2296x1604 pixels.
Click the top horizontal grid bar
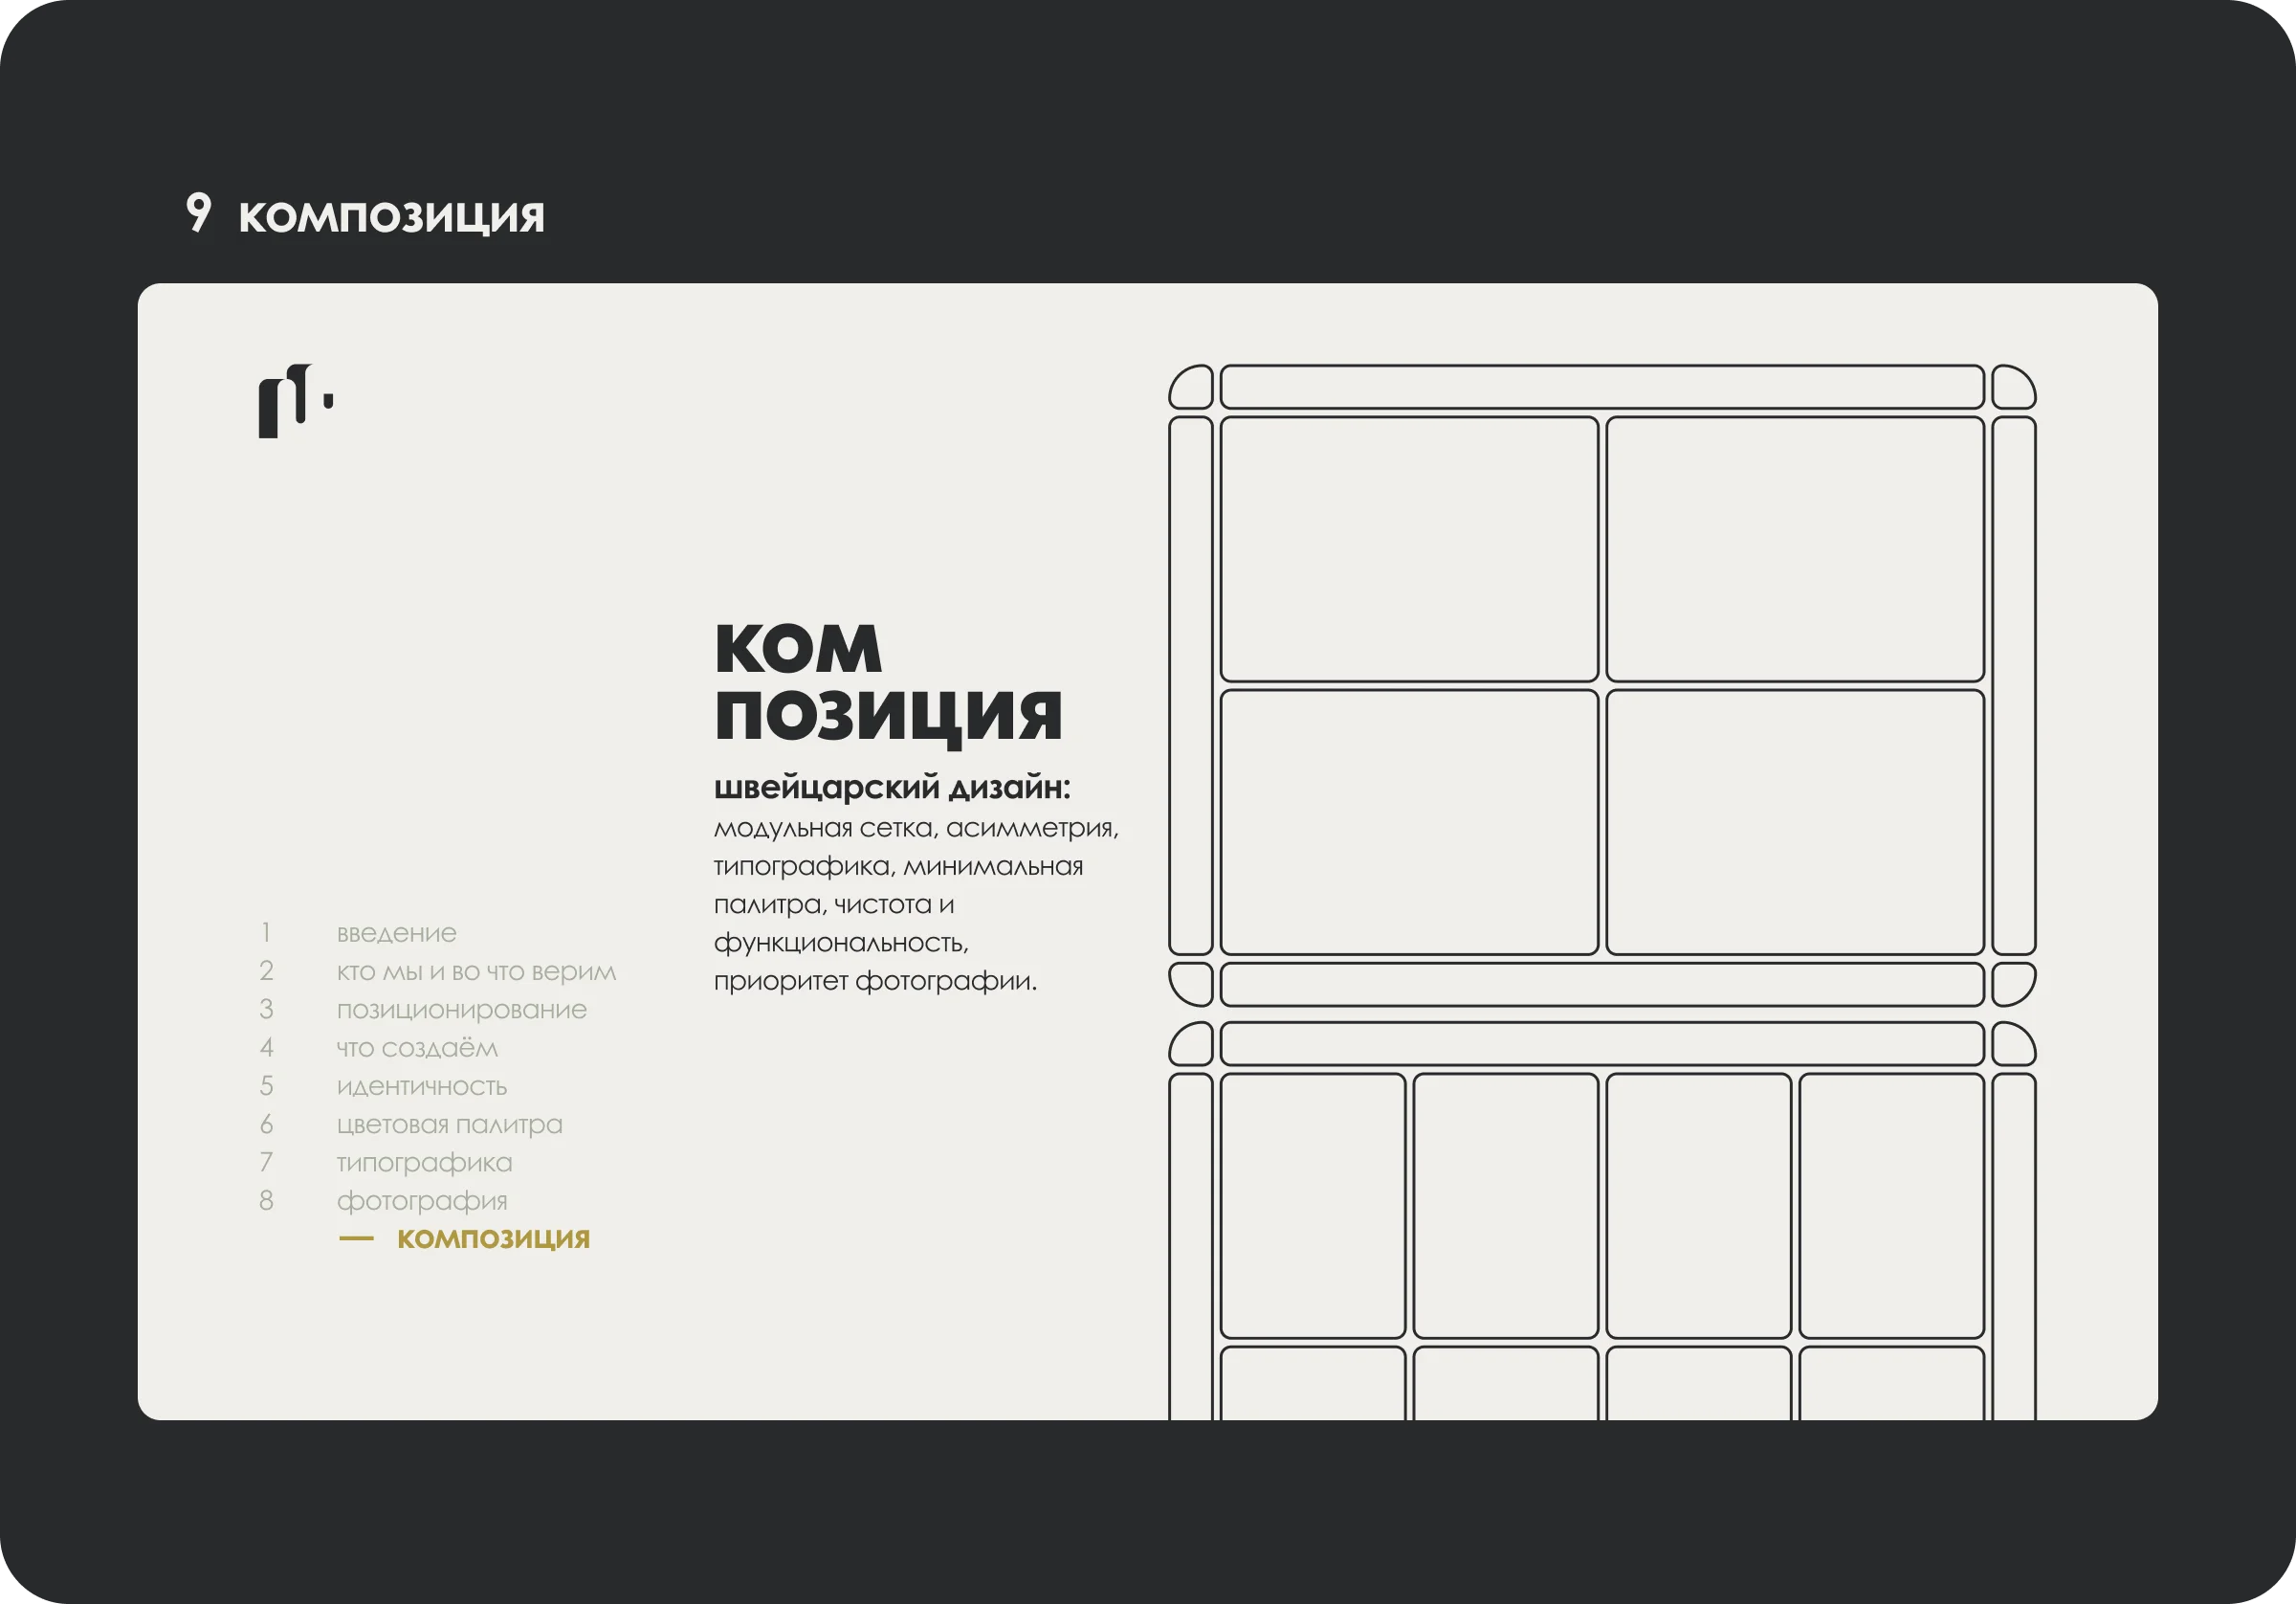(x=1601, y=387)
